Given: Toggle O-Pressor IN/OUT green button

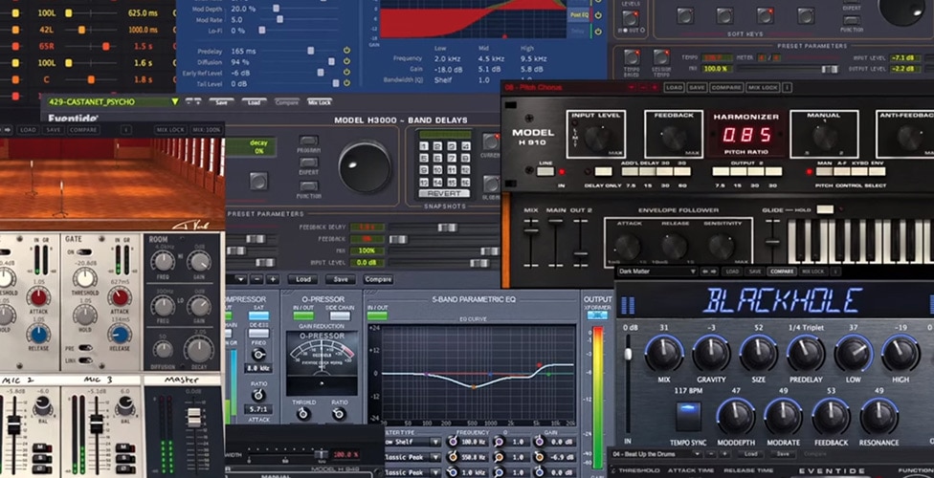Looking at the screenshot, I should 303,315.
